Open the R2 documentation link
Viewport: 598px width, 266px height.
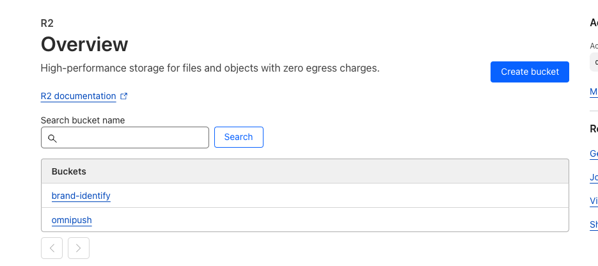78,97
